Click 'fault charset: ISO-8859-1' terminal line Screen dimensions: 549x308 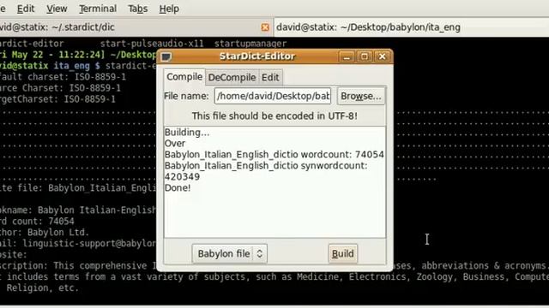click(x=63, y=77)
